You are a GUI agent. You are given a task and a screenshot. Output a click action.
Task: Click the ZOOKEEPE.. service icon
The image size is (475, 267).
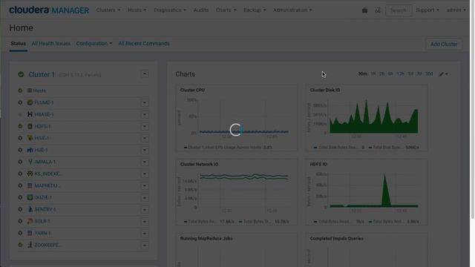pos(30,245)
